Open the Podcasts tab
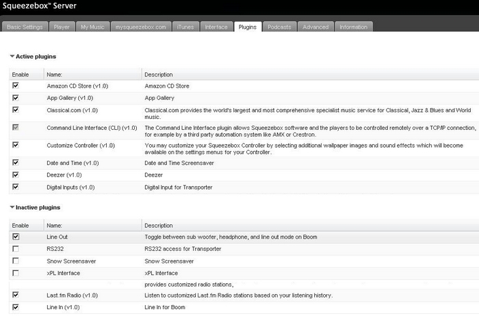Viewport: 479px width, 316px height. click(x=279, y=27)
